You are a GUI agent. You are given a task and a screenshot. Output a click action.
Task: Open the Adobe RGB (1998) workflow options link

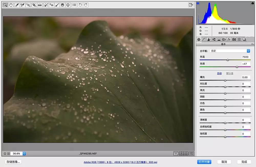click(x=121, y=162)
